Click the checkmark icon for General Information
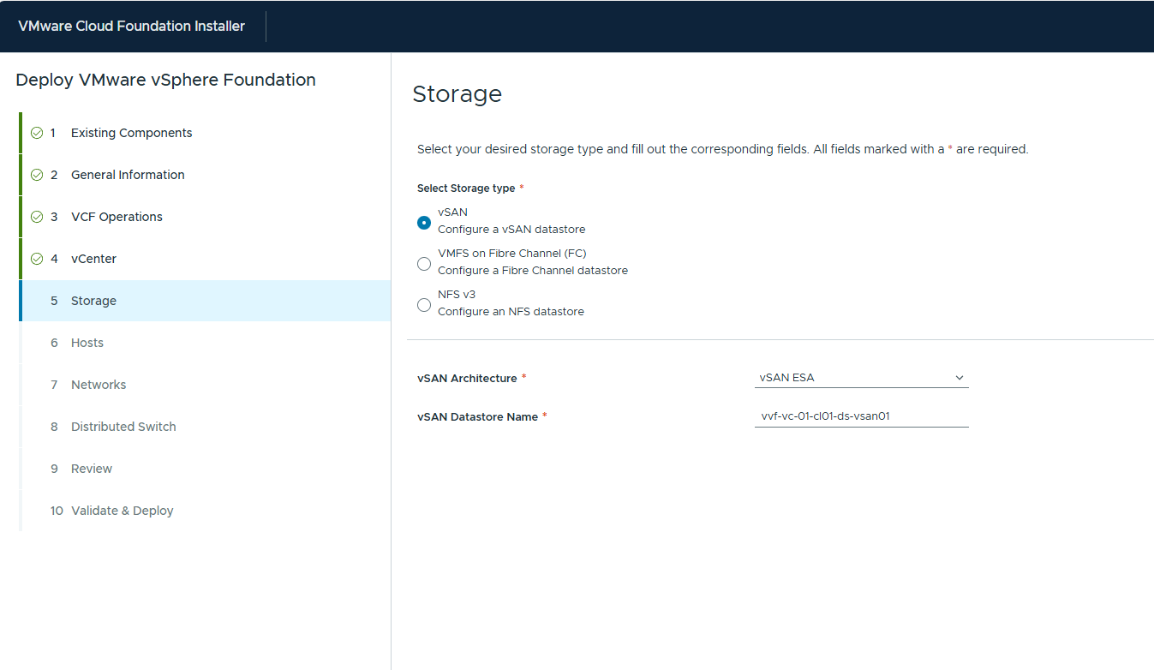 tap(37, 175)
